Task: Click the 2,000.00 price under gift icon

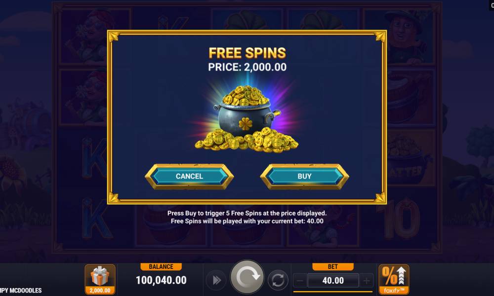Action: [100, 291]
